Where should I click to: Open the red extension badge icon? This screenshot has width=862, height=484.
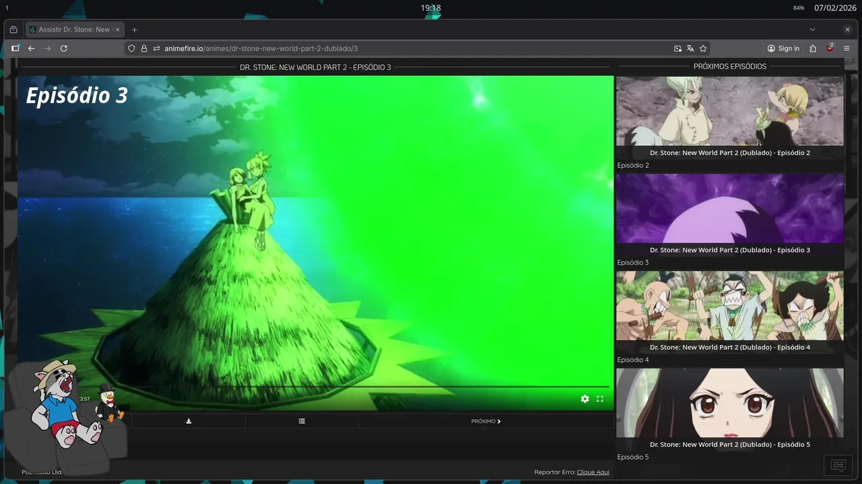[830, 48]
